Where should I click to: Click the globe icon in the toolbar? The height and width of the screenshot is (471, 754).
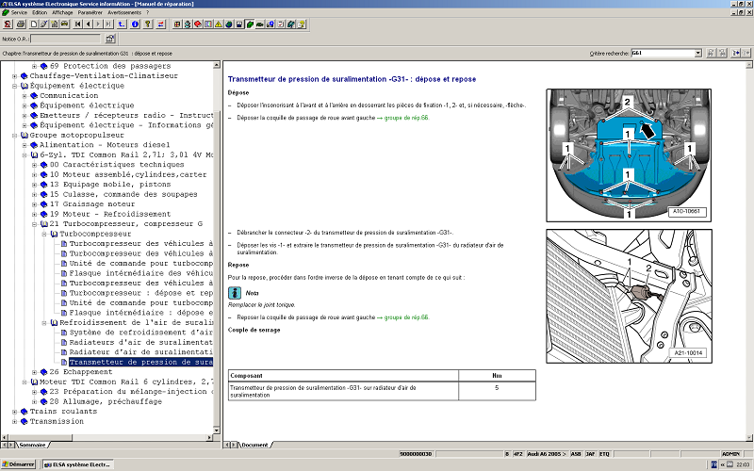(x=228, y=24)
